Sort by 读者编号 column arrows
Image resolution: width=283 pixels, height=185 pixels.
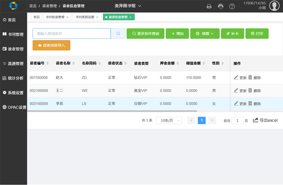click(x=48, y=63)
